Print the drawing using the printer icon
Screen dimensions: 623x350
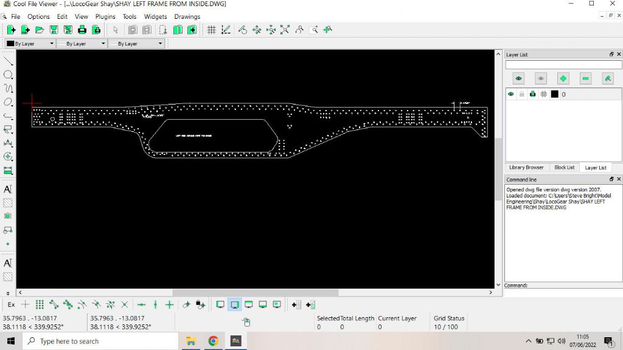click(x=82, y=30)
